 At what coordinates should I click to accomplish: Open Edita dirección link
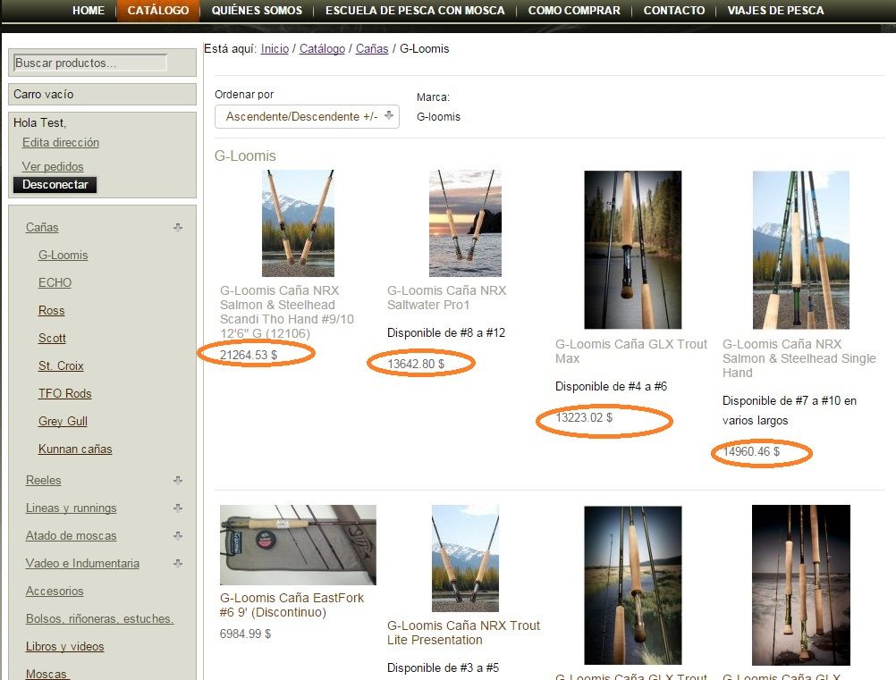61,142
